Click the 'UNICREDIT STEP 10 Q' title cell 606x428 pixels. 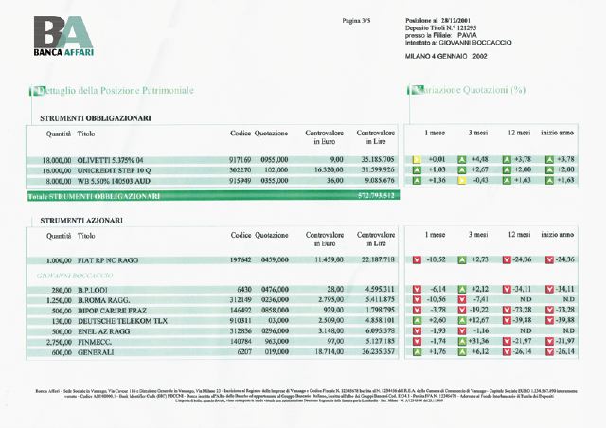coord(114,170)
